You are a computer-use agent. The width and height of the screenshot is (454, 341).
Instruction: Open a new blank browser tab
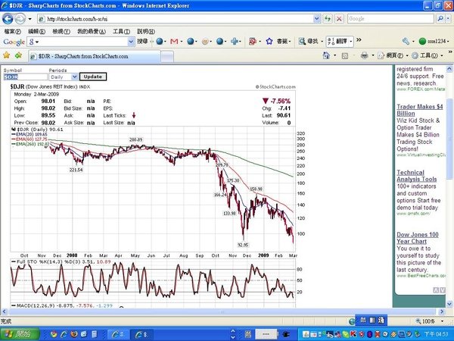167,57
